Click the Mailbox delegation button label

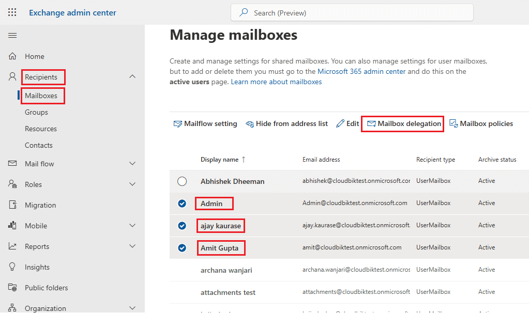click(x=409, y=123)
